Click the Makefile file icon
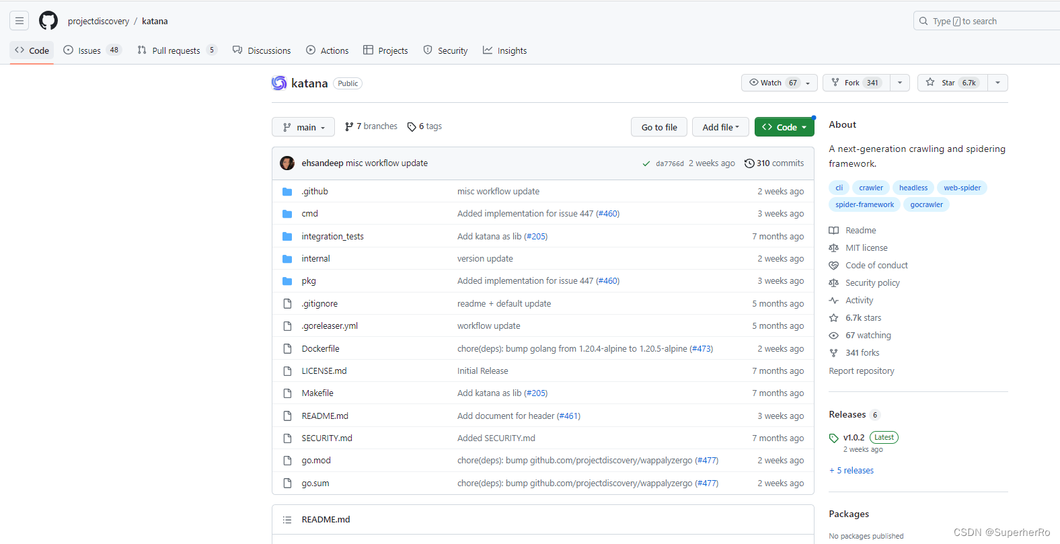 coord(287,393)
